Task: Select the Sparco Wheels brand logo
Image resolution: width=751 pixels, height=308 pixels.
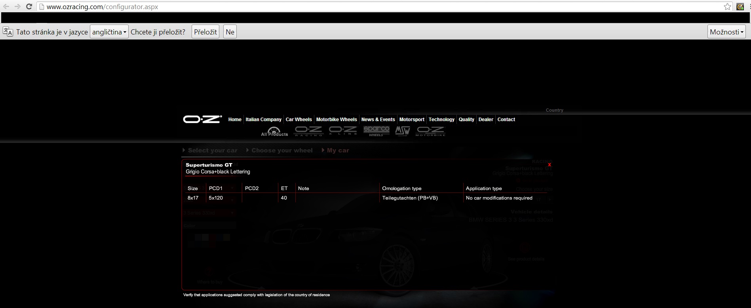Action: [376, 131]
